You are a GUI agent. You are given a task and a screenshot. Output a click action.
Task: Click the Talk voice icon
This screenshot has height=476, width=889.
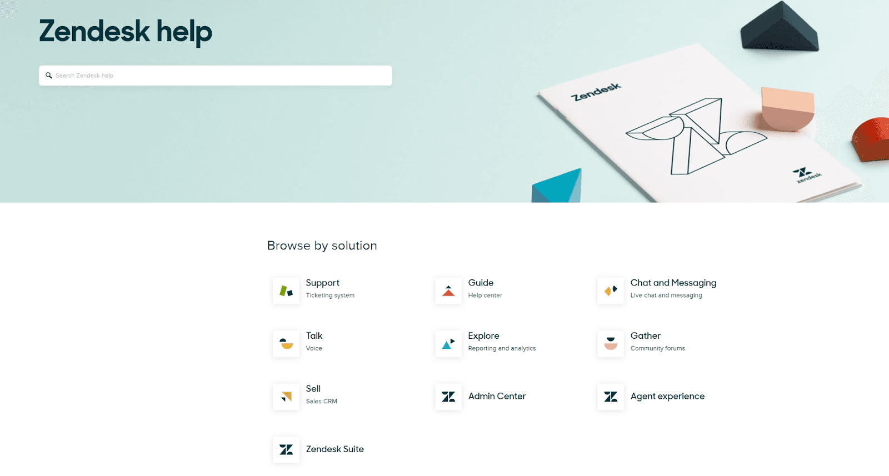coord(286,344)
